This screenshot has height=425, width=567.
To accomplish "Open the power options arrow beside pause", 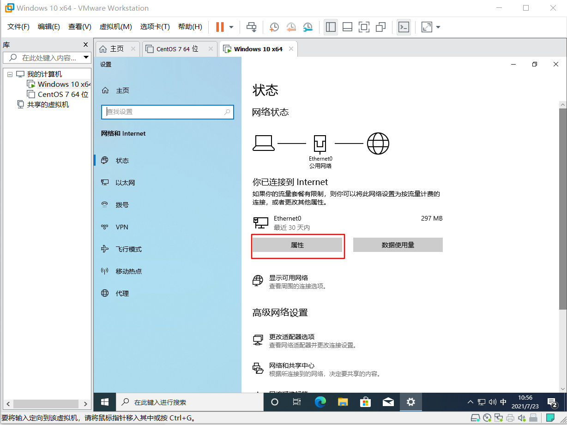I will (231, 27).
